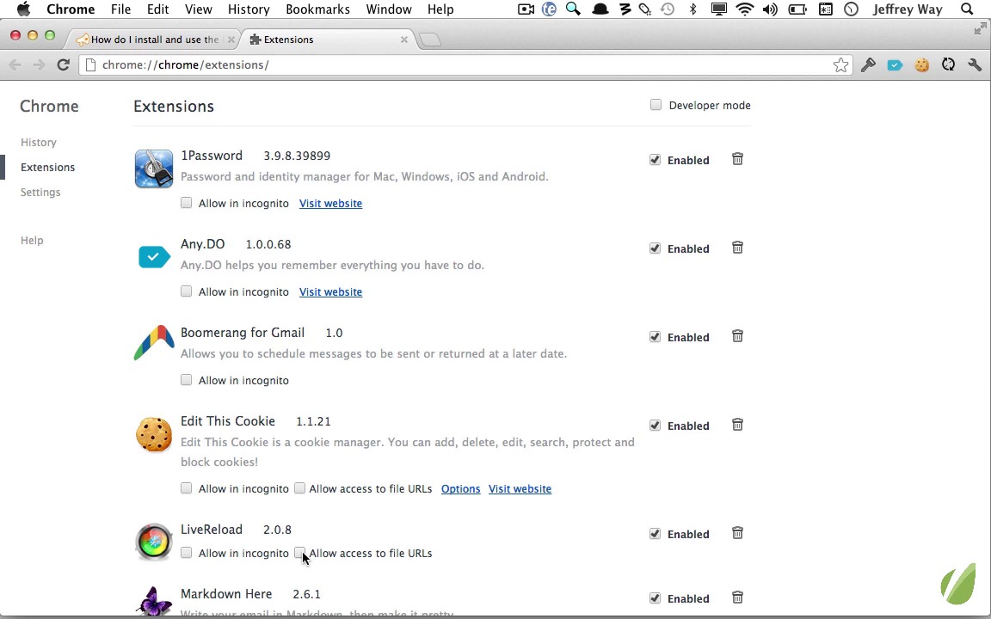Go forward to the next page
This screenshot has width=991, height=619.
tap(40, 64)
